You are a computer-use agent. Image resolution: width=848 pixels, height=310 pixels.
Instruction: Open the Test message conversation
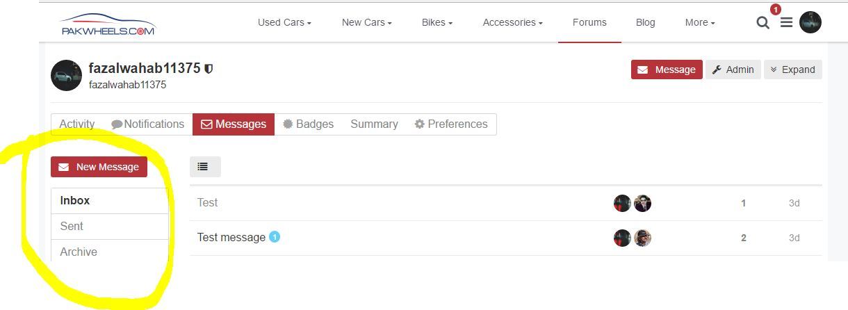click(231, 237)
